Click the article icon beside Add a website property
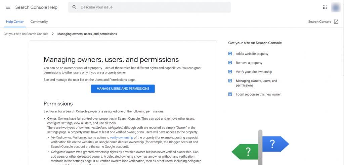 coord(230,54)
